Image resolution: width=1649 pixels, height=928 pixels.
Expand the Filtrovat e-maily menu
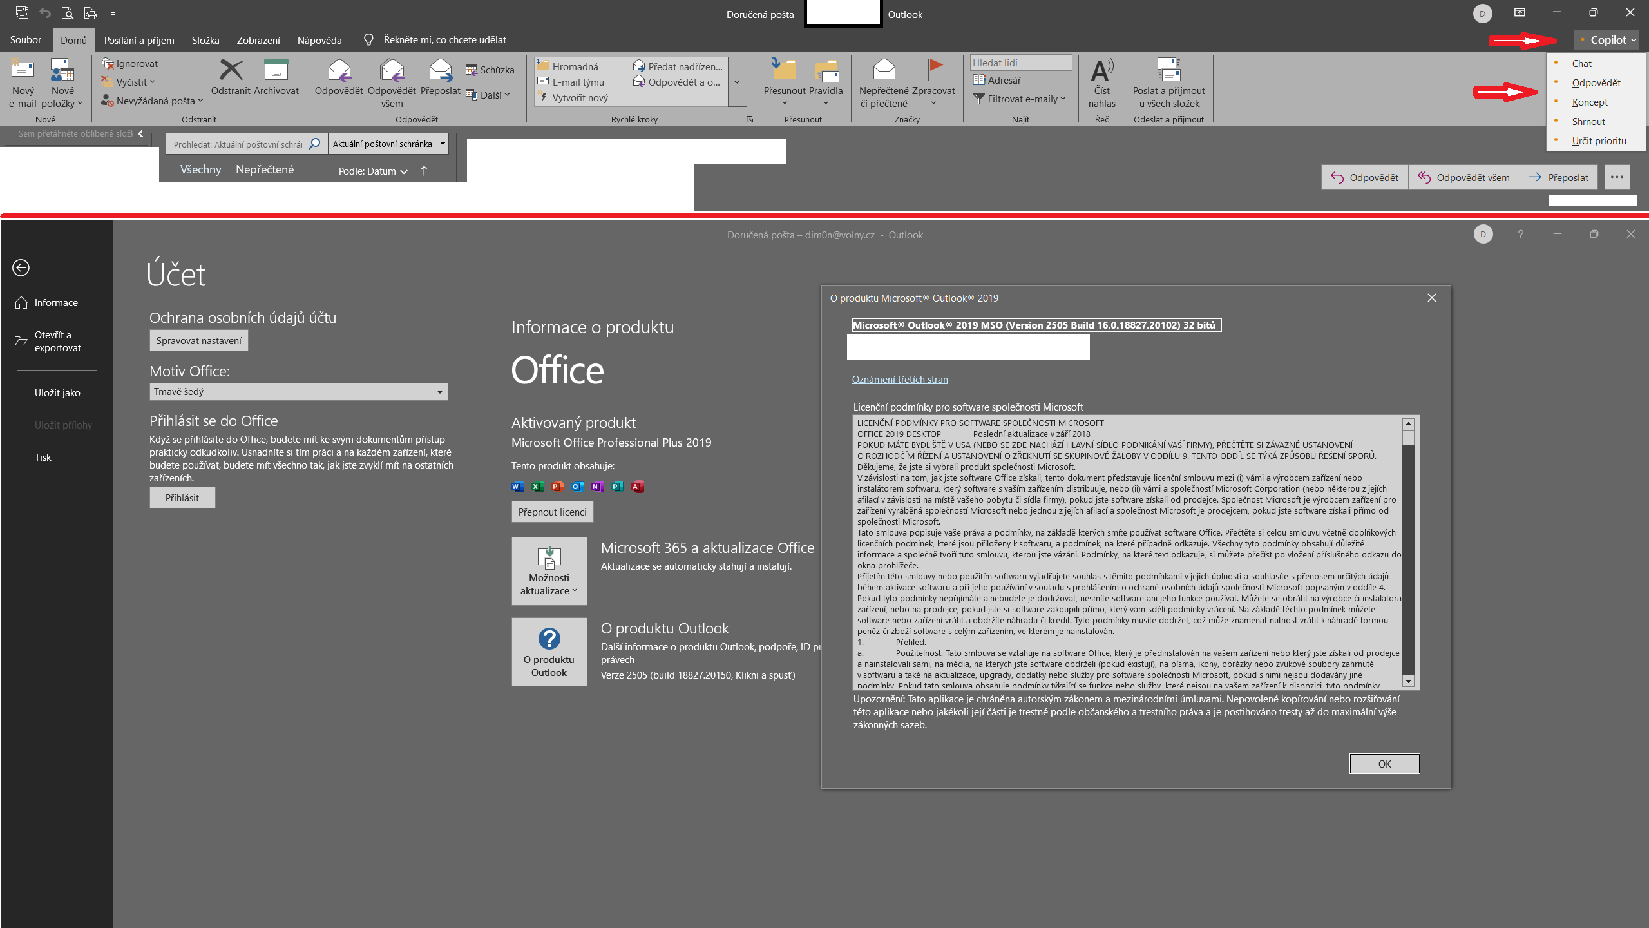coord(1020,99)
